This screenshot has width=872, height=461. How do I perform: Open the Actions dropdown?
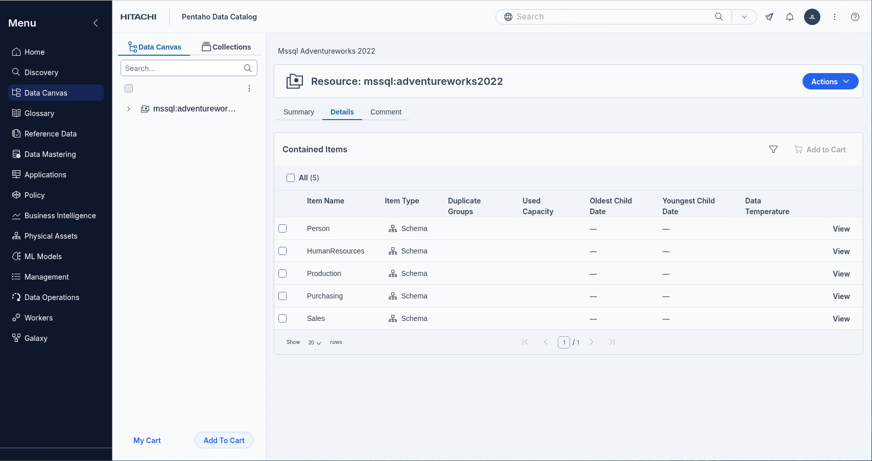tap(830, 82)
